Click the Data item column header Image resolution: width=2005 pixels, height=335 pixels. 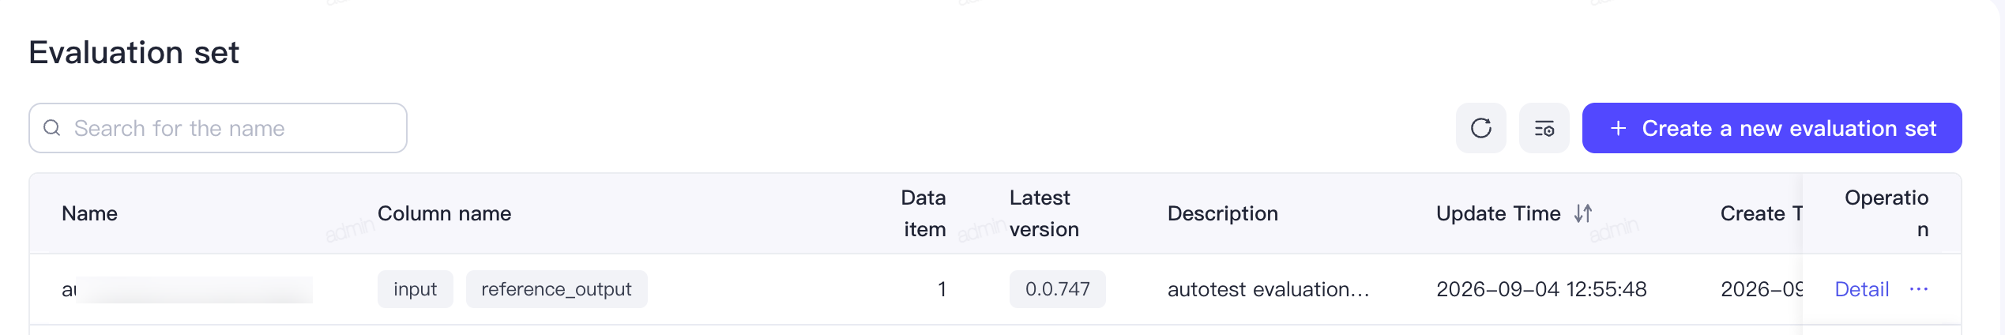click(924, 213)
